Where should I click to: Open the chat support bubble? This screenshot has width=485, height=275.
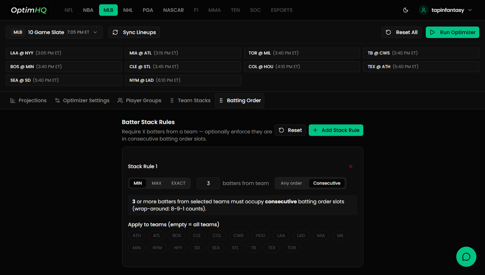[x=466, y=257]
